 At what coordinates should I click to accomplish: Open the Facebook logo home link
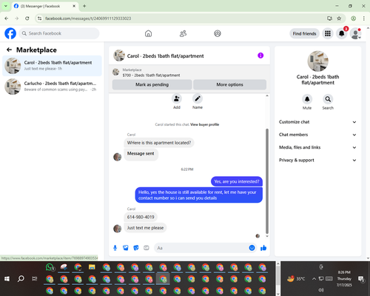10,33
